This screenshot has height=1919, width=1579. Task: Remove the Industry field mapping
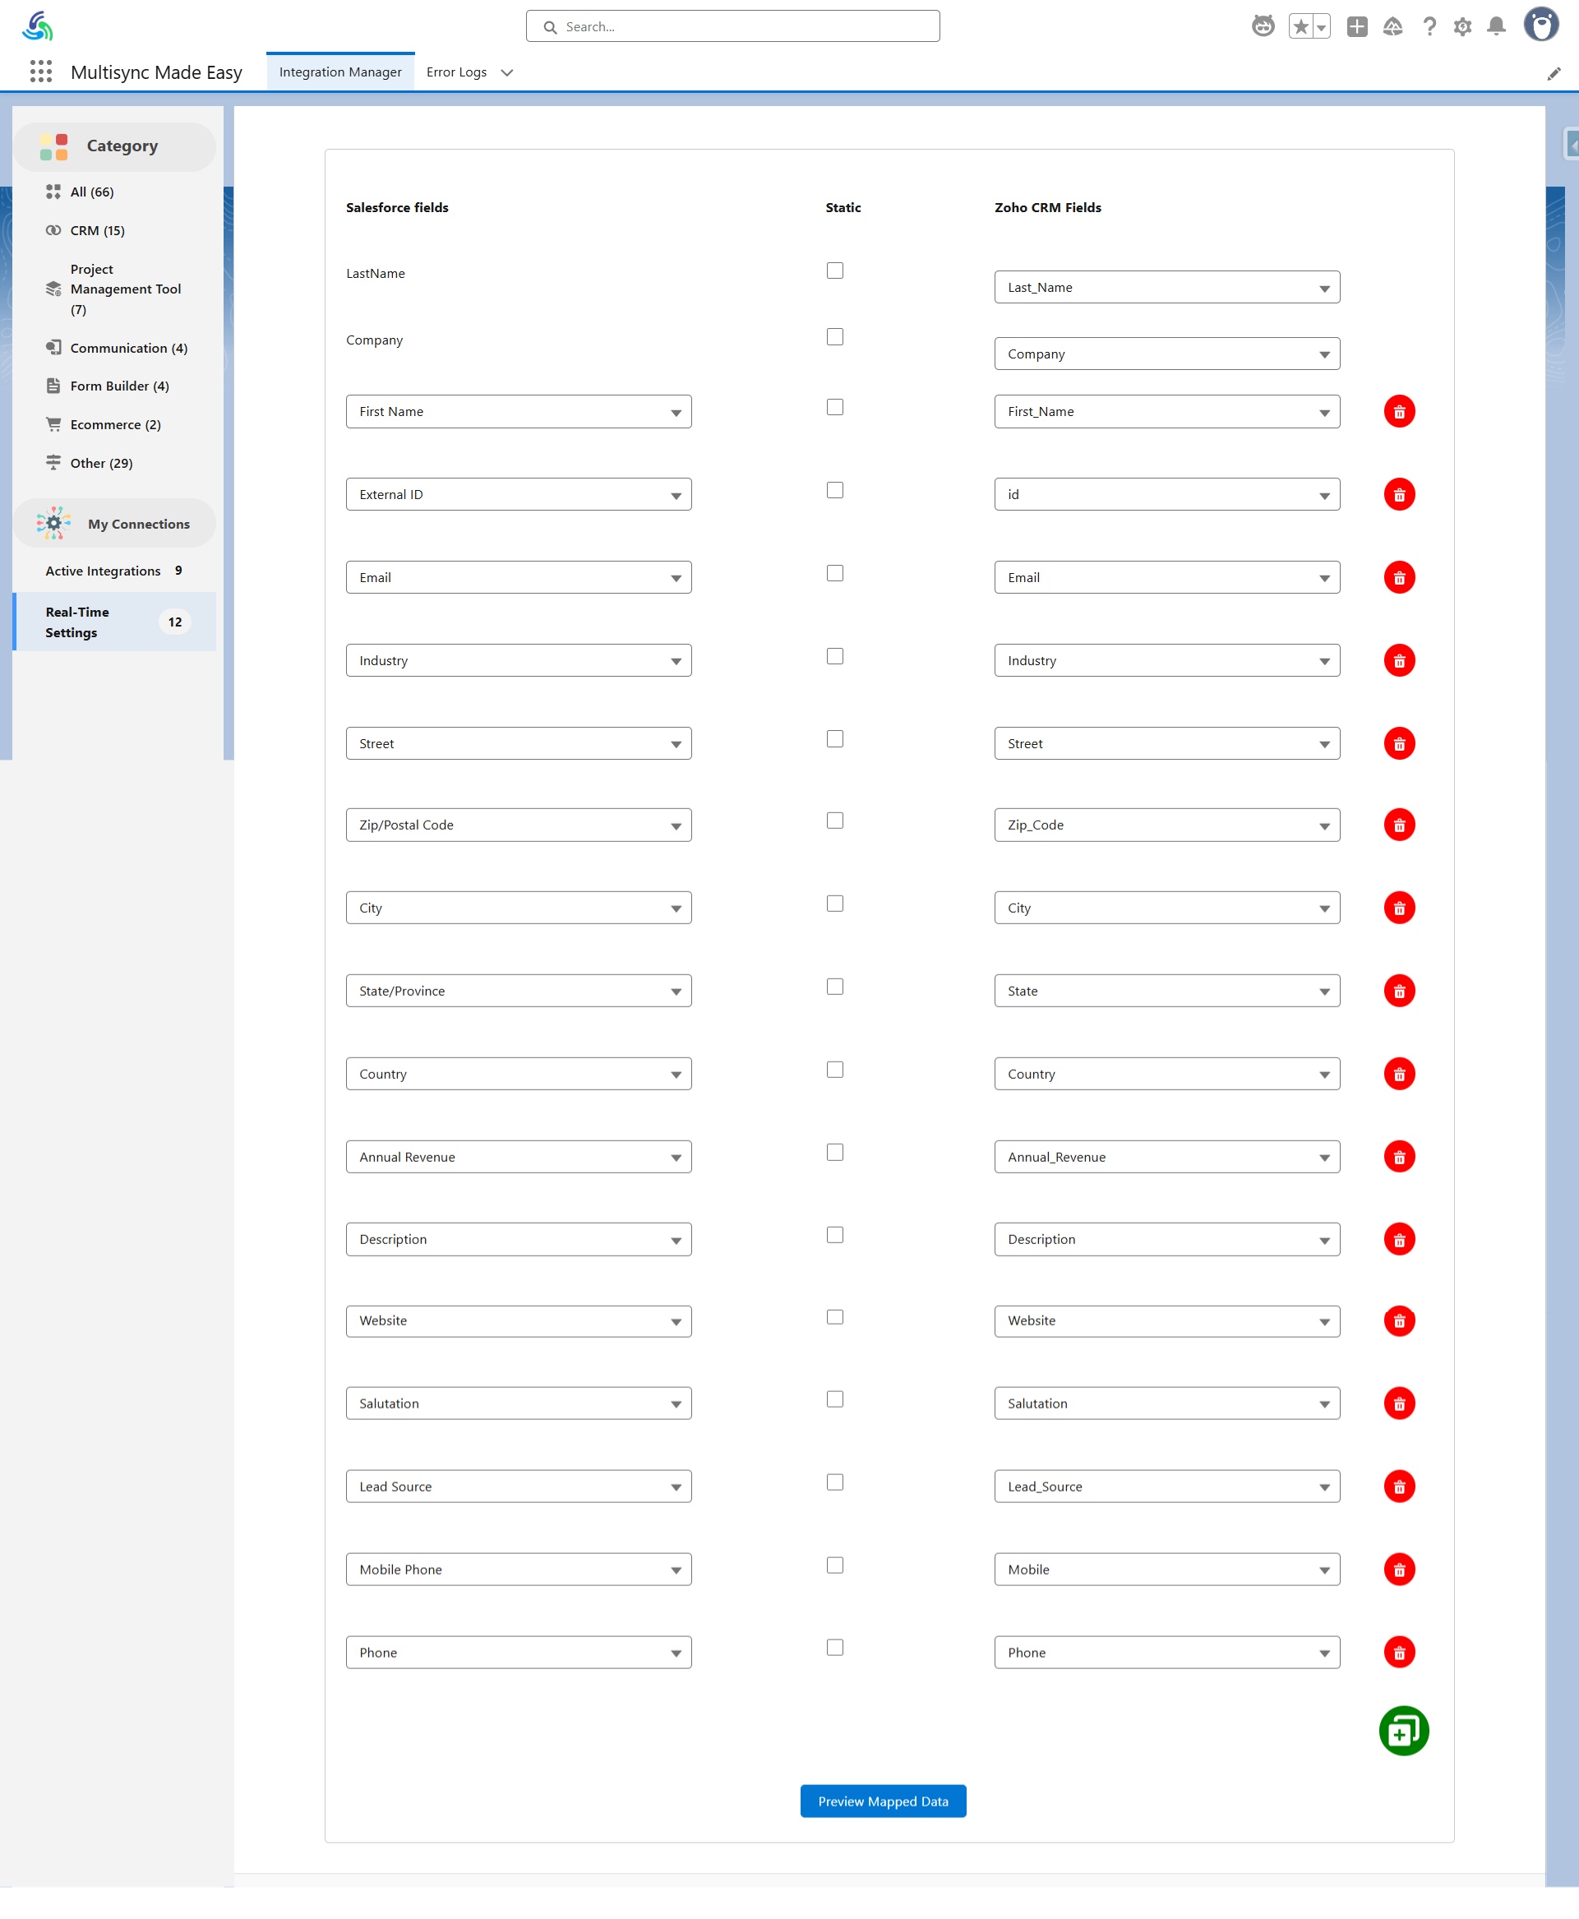(x=1398, y=660)
